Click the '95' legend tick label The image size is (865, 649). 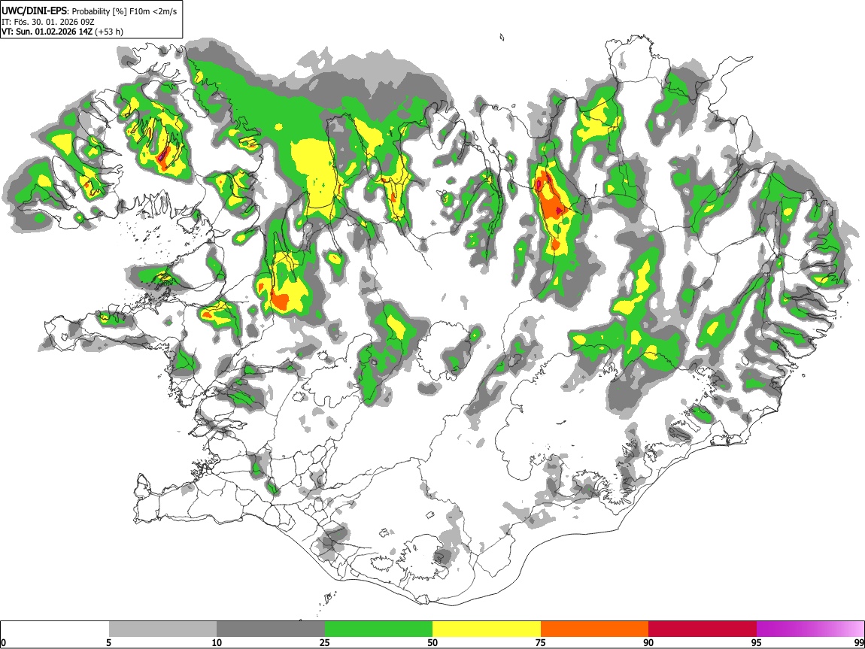[x=757, y=642]
